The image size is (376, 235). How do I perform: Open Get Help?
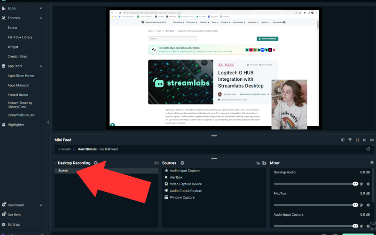[x=14, y=215]
